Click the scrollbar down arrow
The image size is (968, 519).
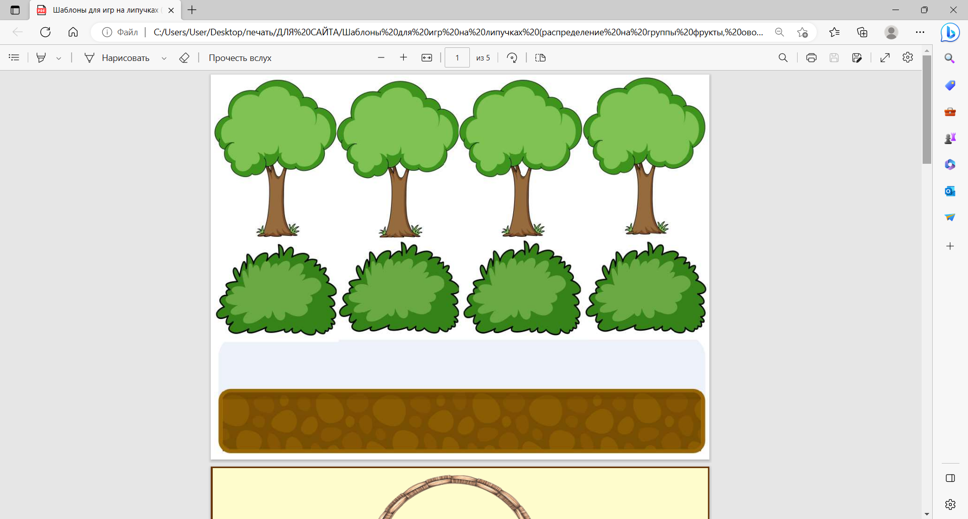coord(927,514)
